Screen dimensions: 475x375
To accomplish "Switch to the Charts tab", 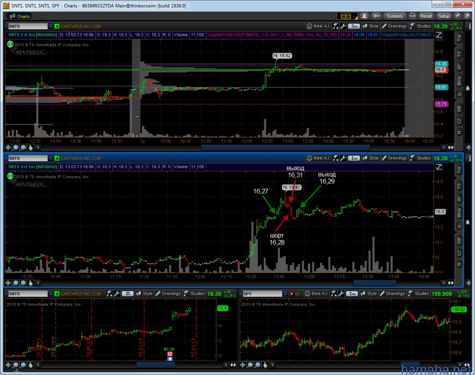I will coord(20,16).
